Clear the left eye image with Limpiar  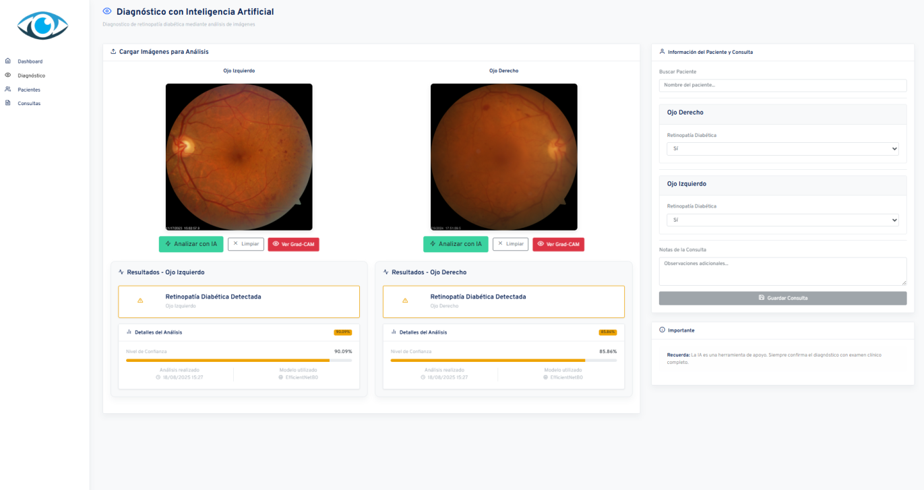tap(246, 244)
